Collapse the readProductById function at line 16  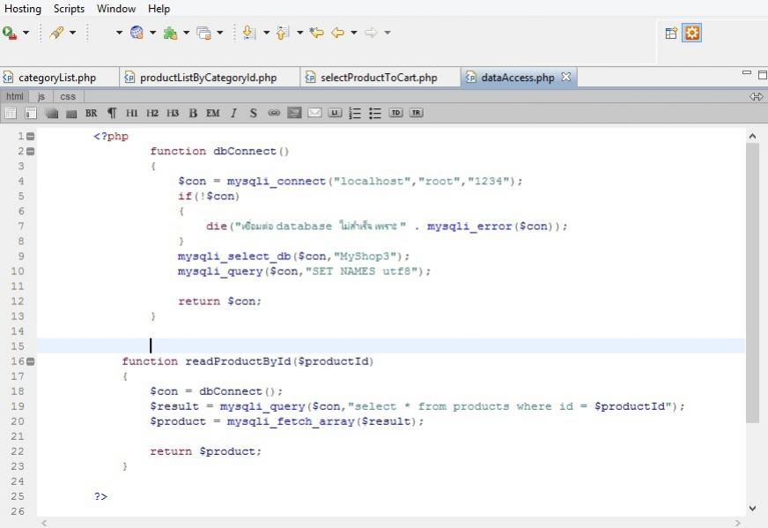tap(30, 361)
